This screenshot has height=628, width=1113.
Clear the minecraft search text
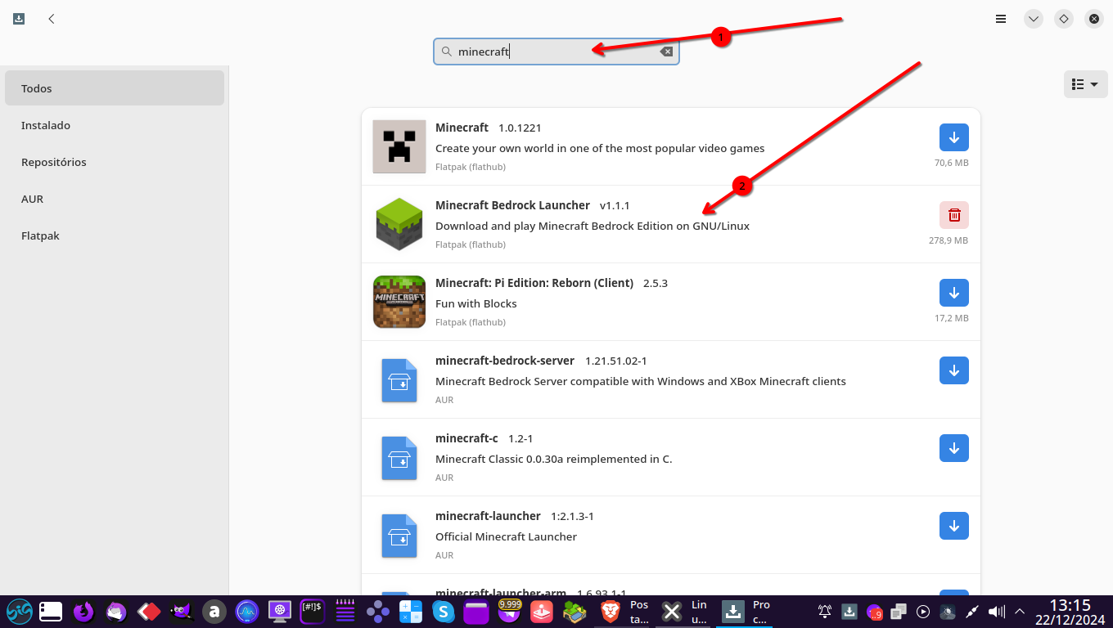(666, 52)
